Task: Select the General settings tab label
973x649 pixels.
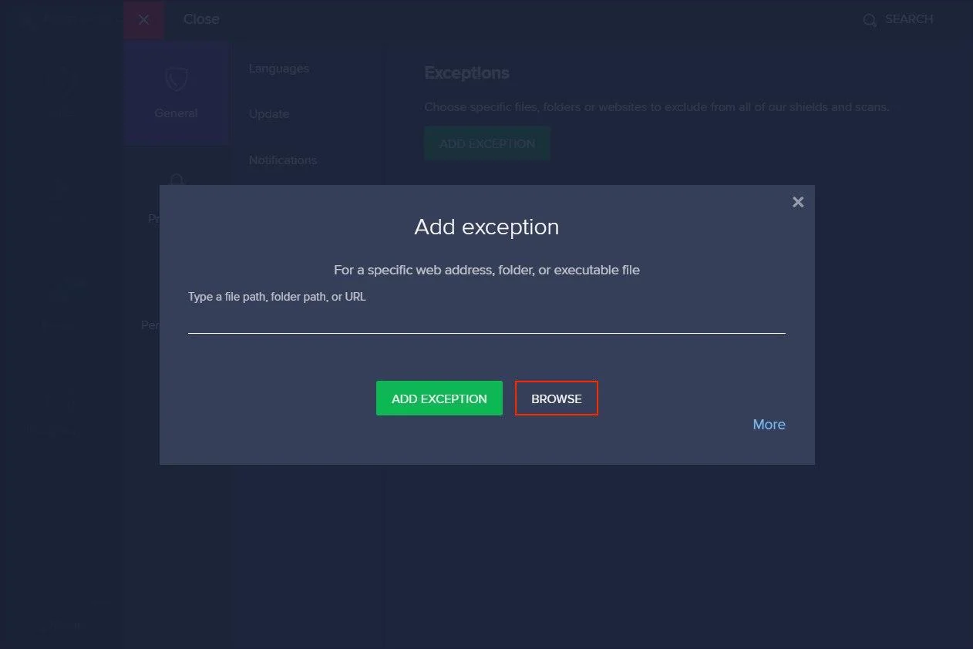Action: click(x=176, y=113)
